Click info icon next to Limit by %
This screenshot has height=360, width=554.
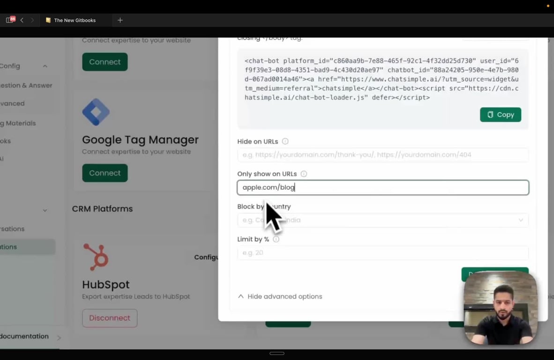point(276,239)
